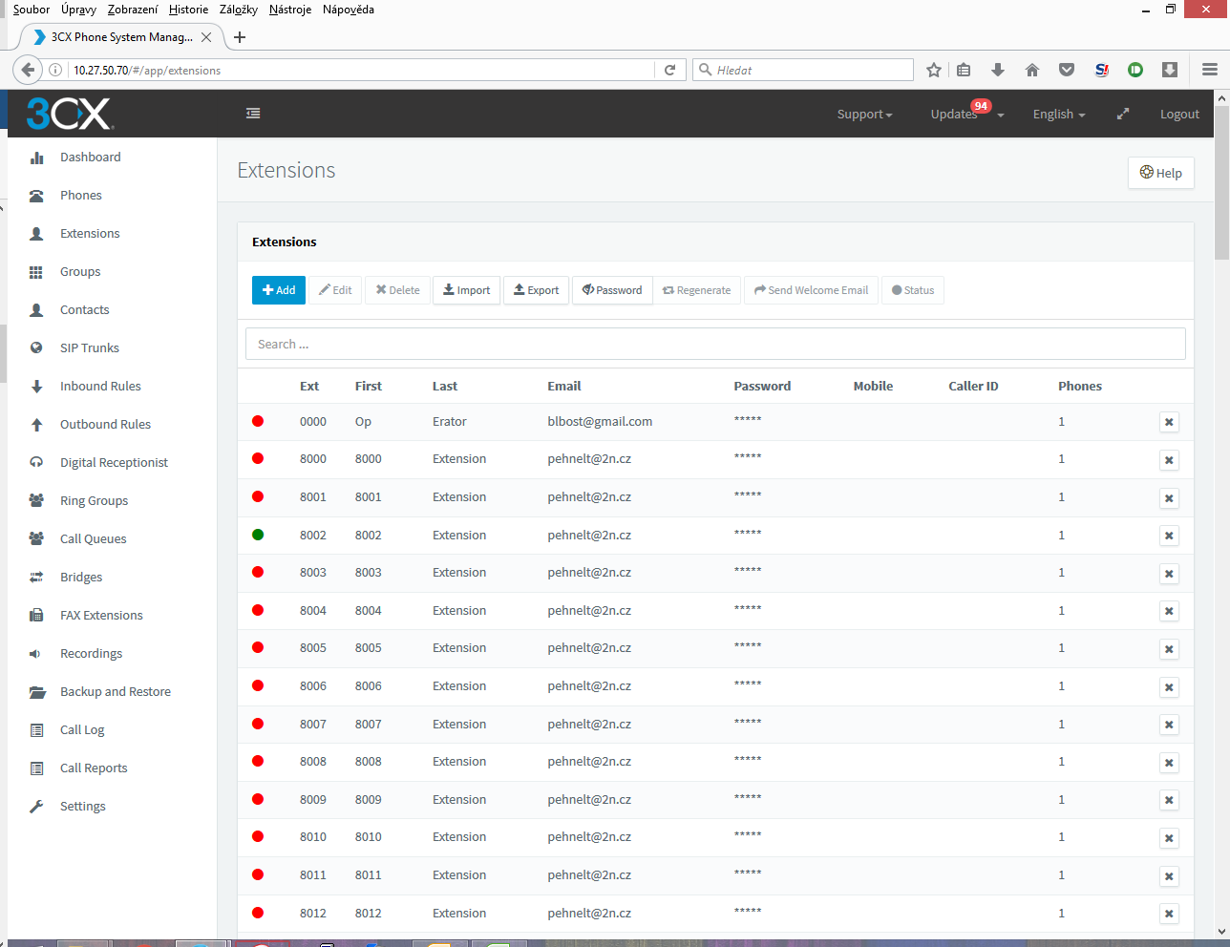Screen dimensions: 1230x947
Task: Toggle fullscreen with the expand arrows icon
Action: 1123,114
